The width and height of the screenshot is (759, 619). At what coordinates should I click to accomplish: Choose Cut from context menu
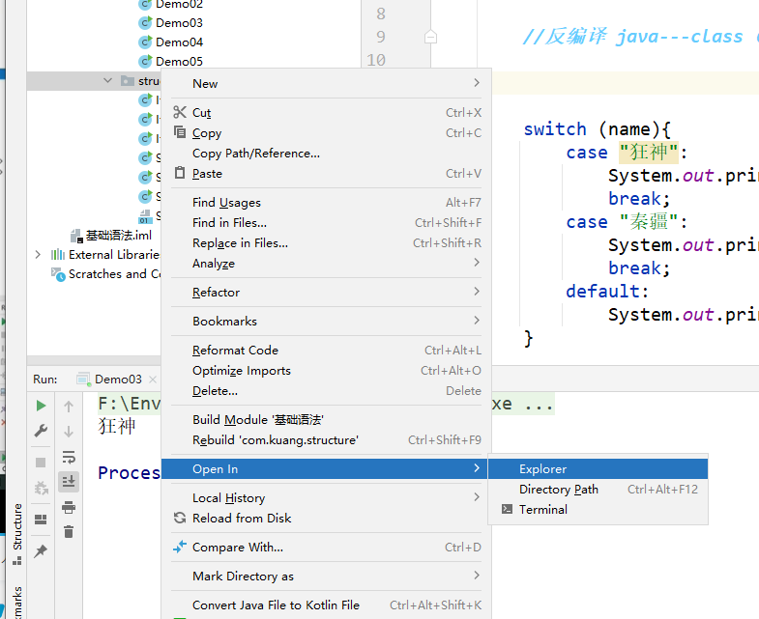326,113
